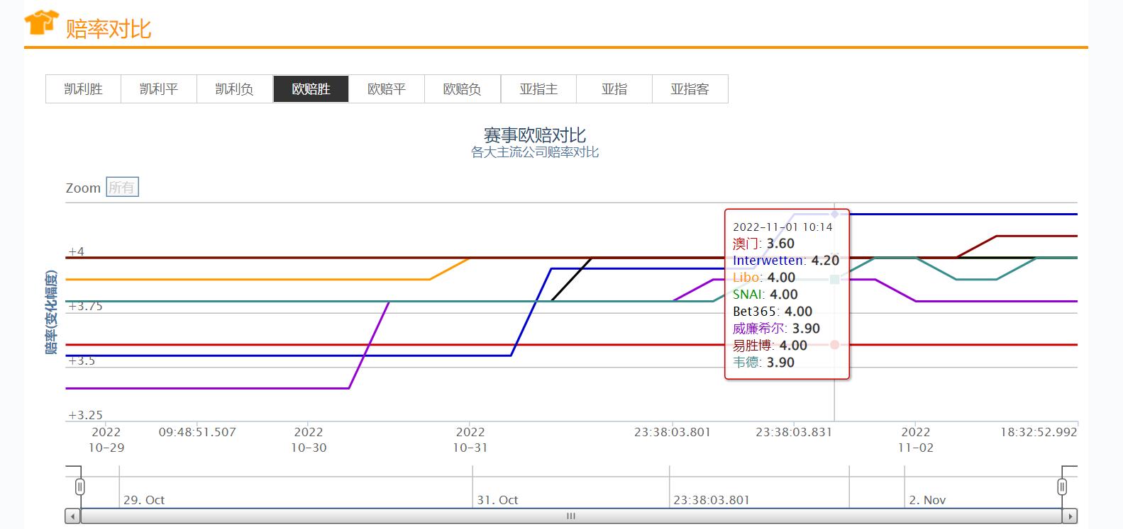Switch to the 欧赔平 tab
The image size is (1123, 529).
[387, 89]
